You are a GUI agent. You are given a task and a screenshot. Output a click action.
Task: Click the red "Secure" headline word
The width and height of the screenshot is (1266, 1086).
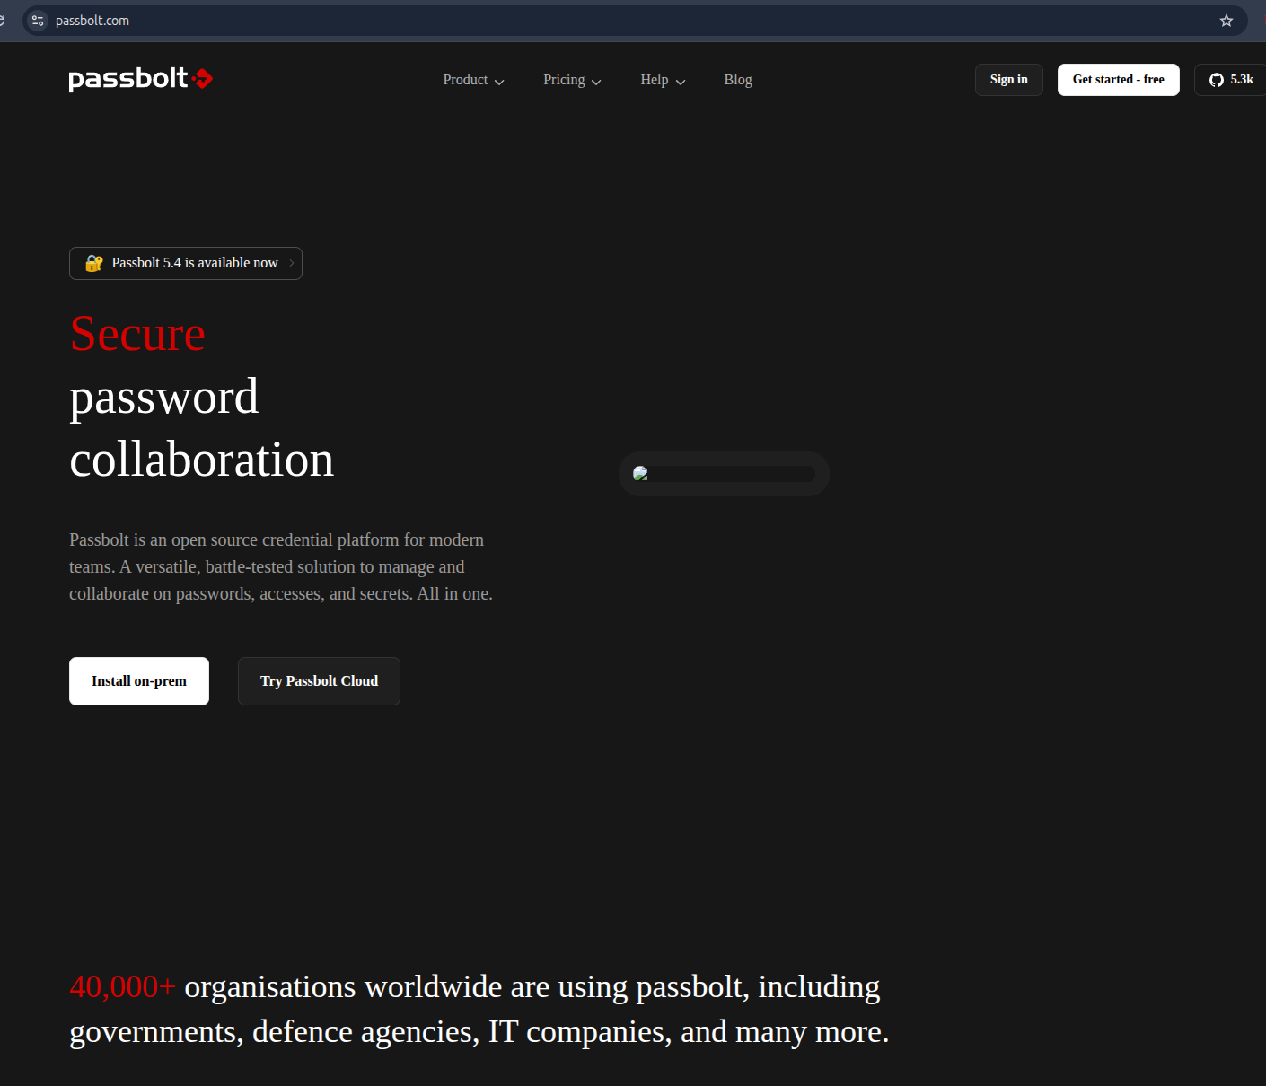pyautogui.click(x=137, y=334)
